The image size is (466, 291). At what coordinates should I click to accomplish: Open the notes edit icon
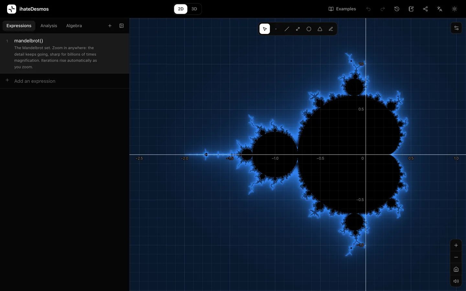click(411, 9)
